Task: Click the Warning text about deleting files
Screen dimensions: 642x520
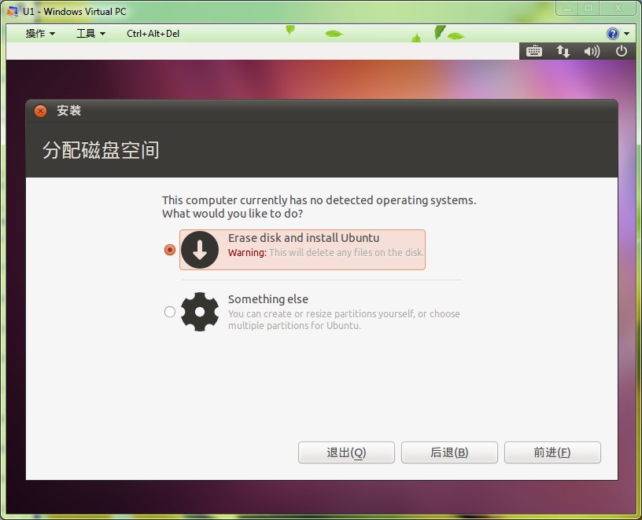Action: pyautogui.click(x=326, y=253)
